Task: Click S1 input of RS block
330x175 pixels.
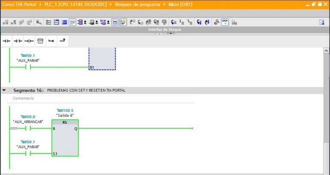Action: tap(55, 154)
